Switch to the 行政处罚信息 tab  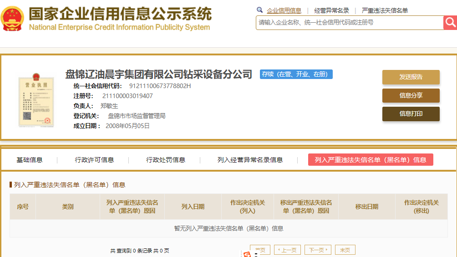166,160
